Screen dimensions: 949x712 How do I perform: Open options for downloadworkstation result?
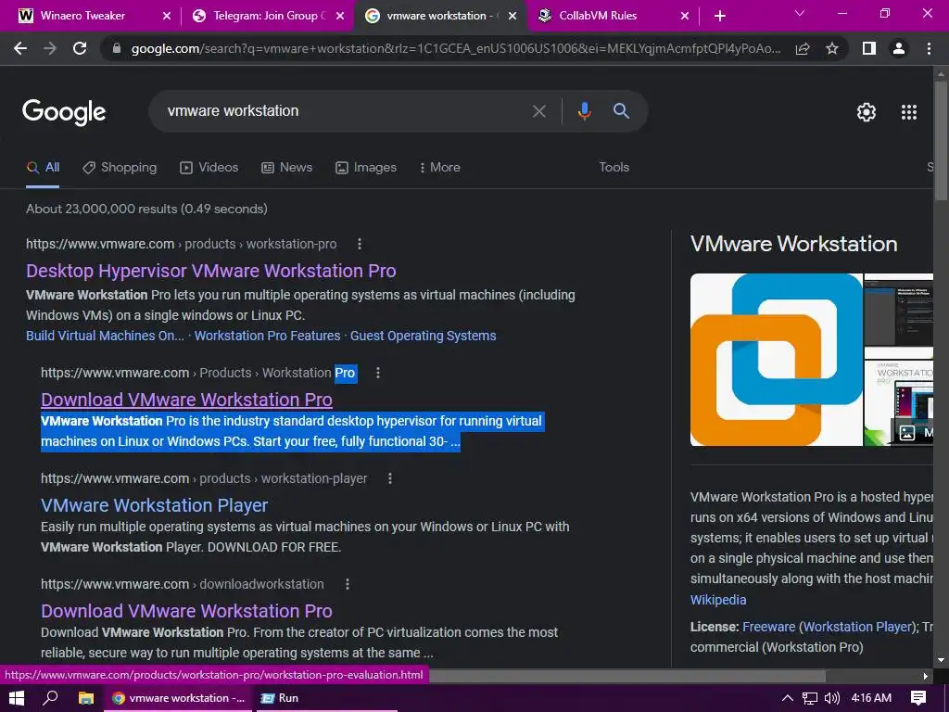348,584
